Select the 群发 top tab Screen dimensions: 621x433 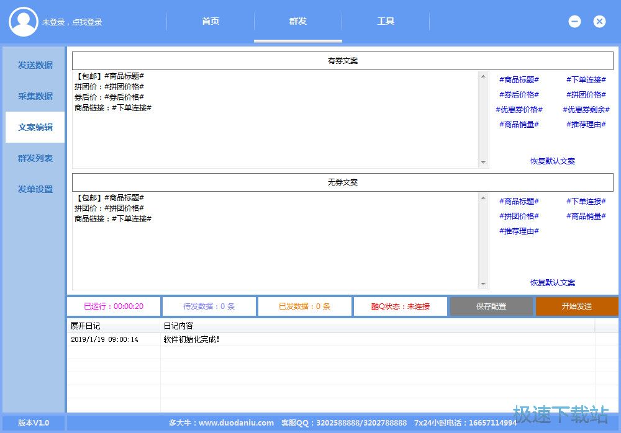point(298,22)
